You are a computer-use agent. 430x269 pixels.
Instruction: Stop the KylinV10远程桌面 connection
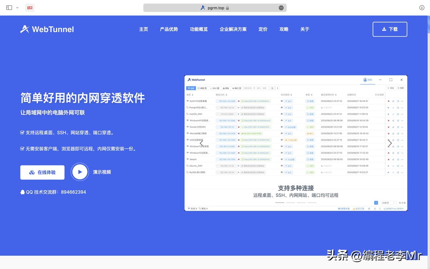[x=388, y=101]
